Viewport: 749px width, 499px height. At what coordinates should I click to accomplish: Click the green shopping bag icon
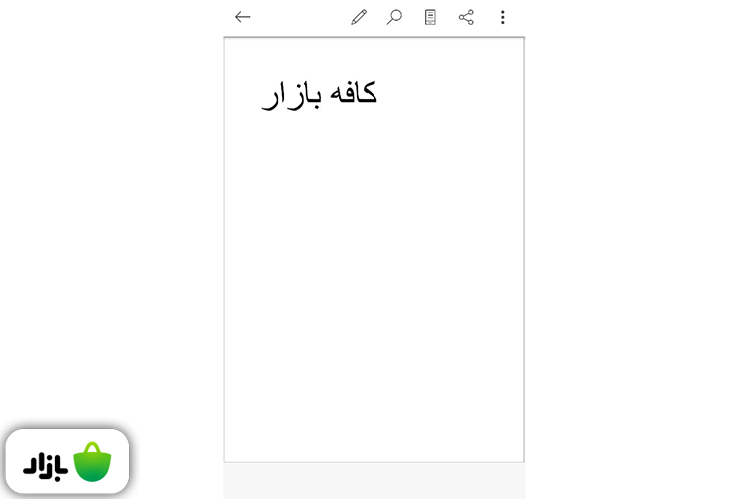point(92,462)
